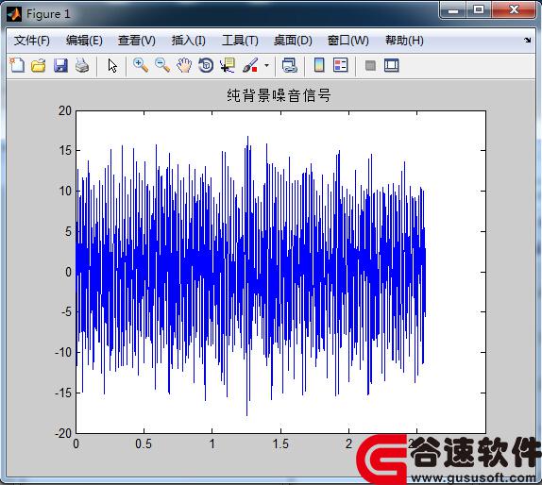Open the 工具(T) menu
The width and height of the screenshot is (542, 485).
pos(240,41)
